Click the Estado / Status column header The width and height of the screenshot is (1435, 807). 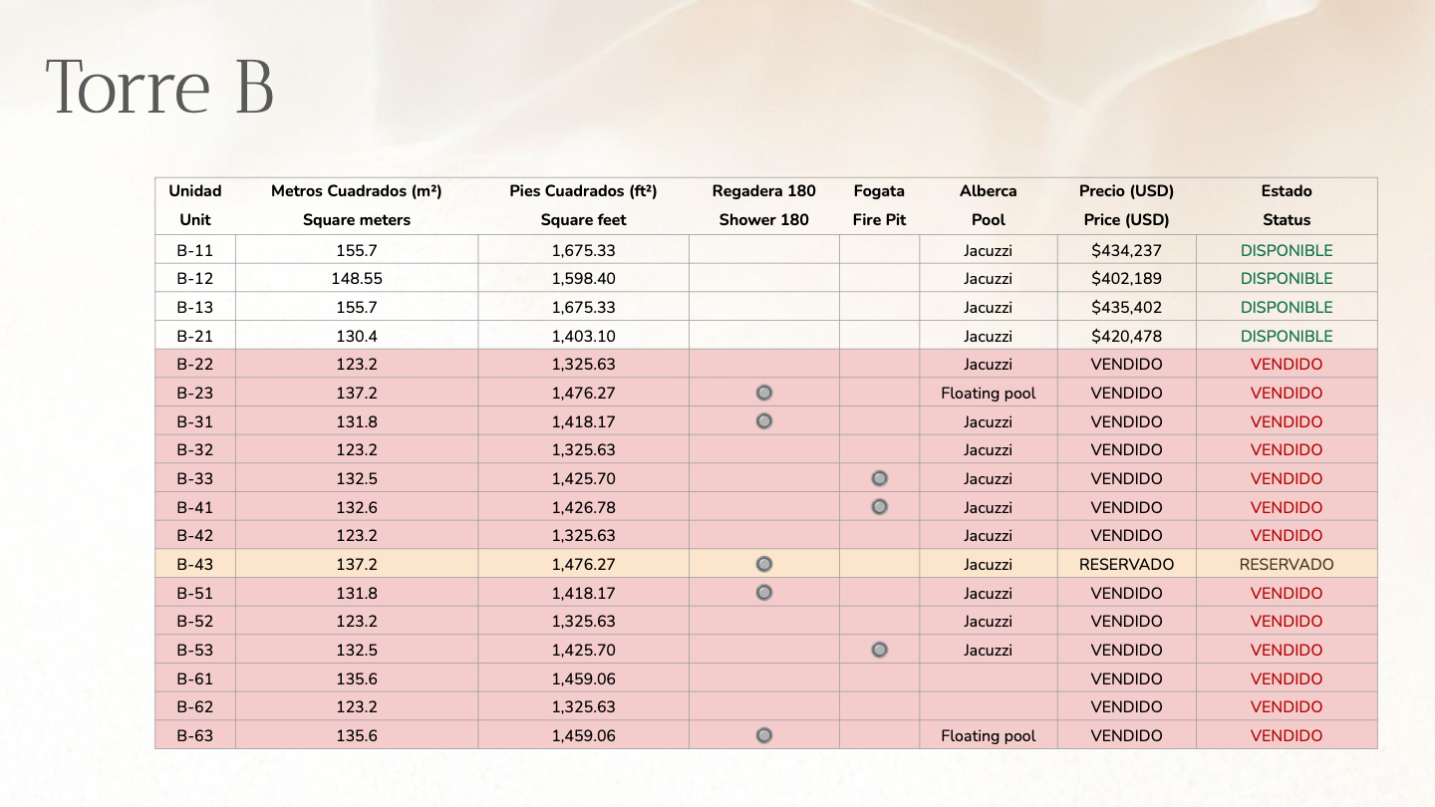tap(1287, 205)
